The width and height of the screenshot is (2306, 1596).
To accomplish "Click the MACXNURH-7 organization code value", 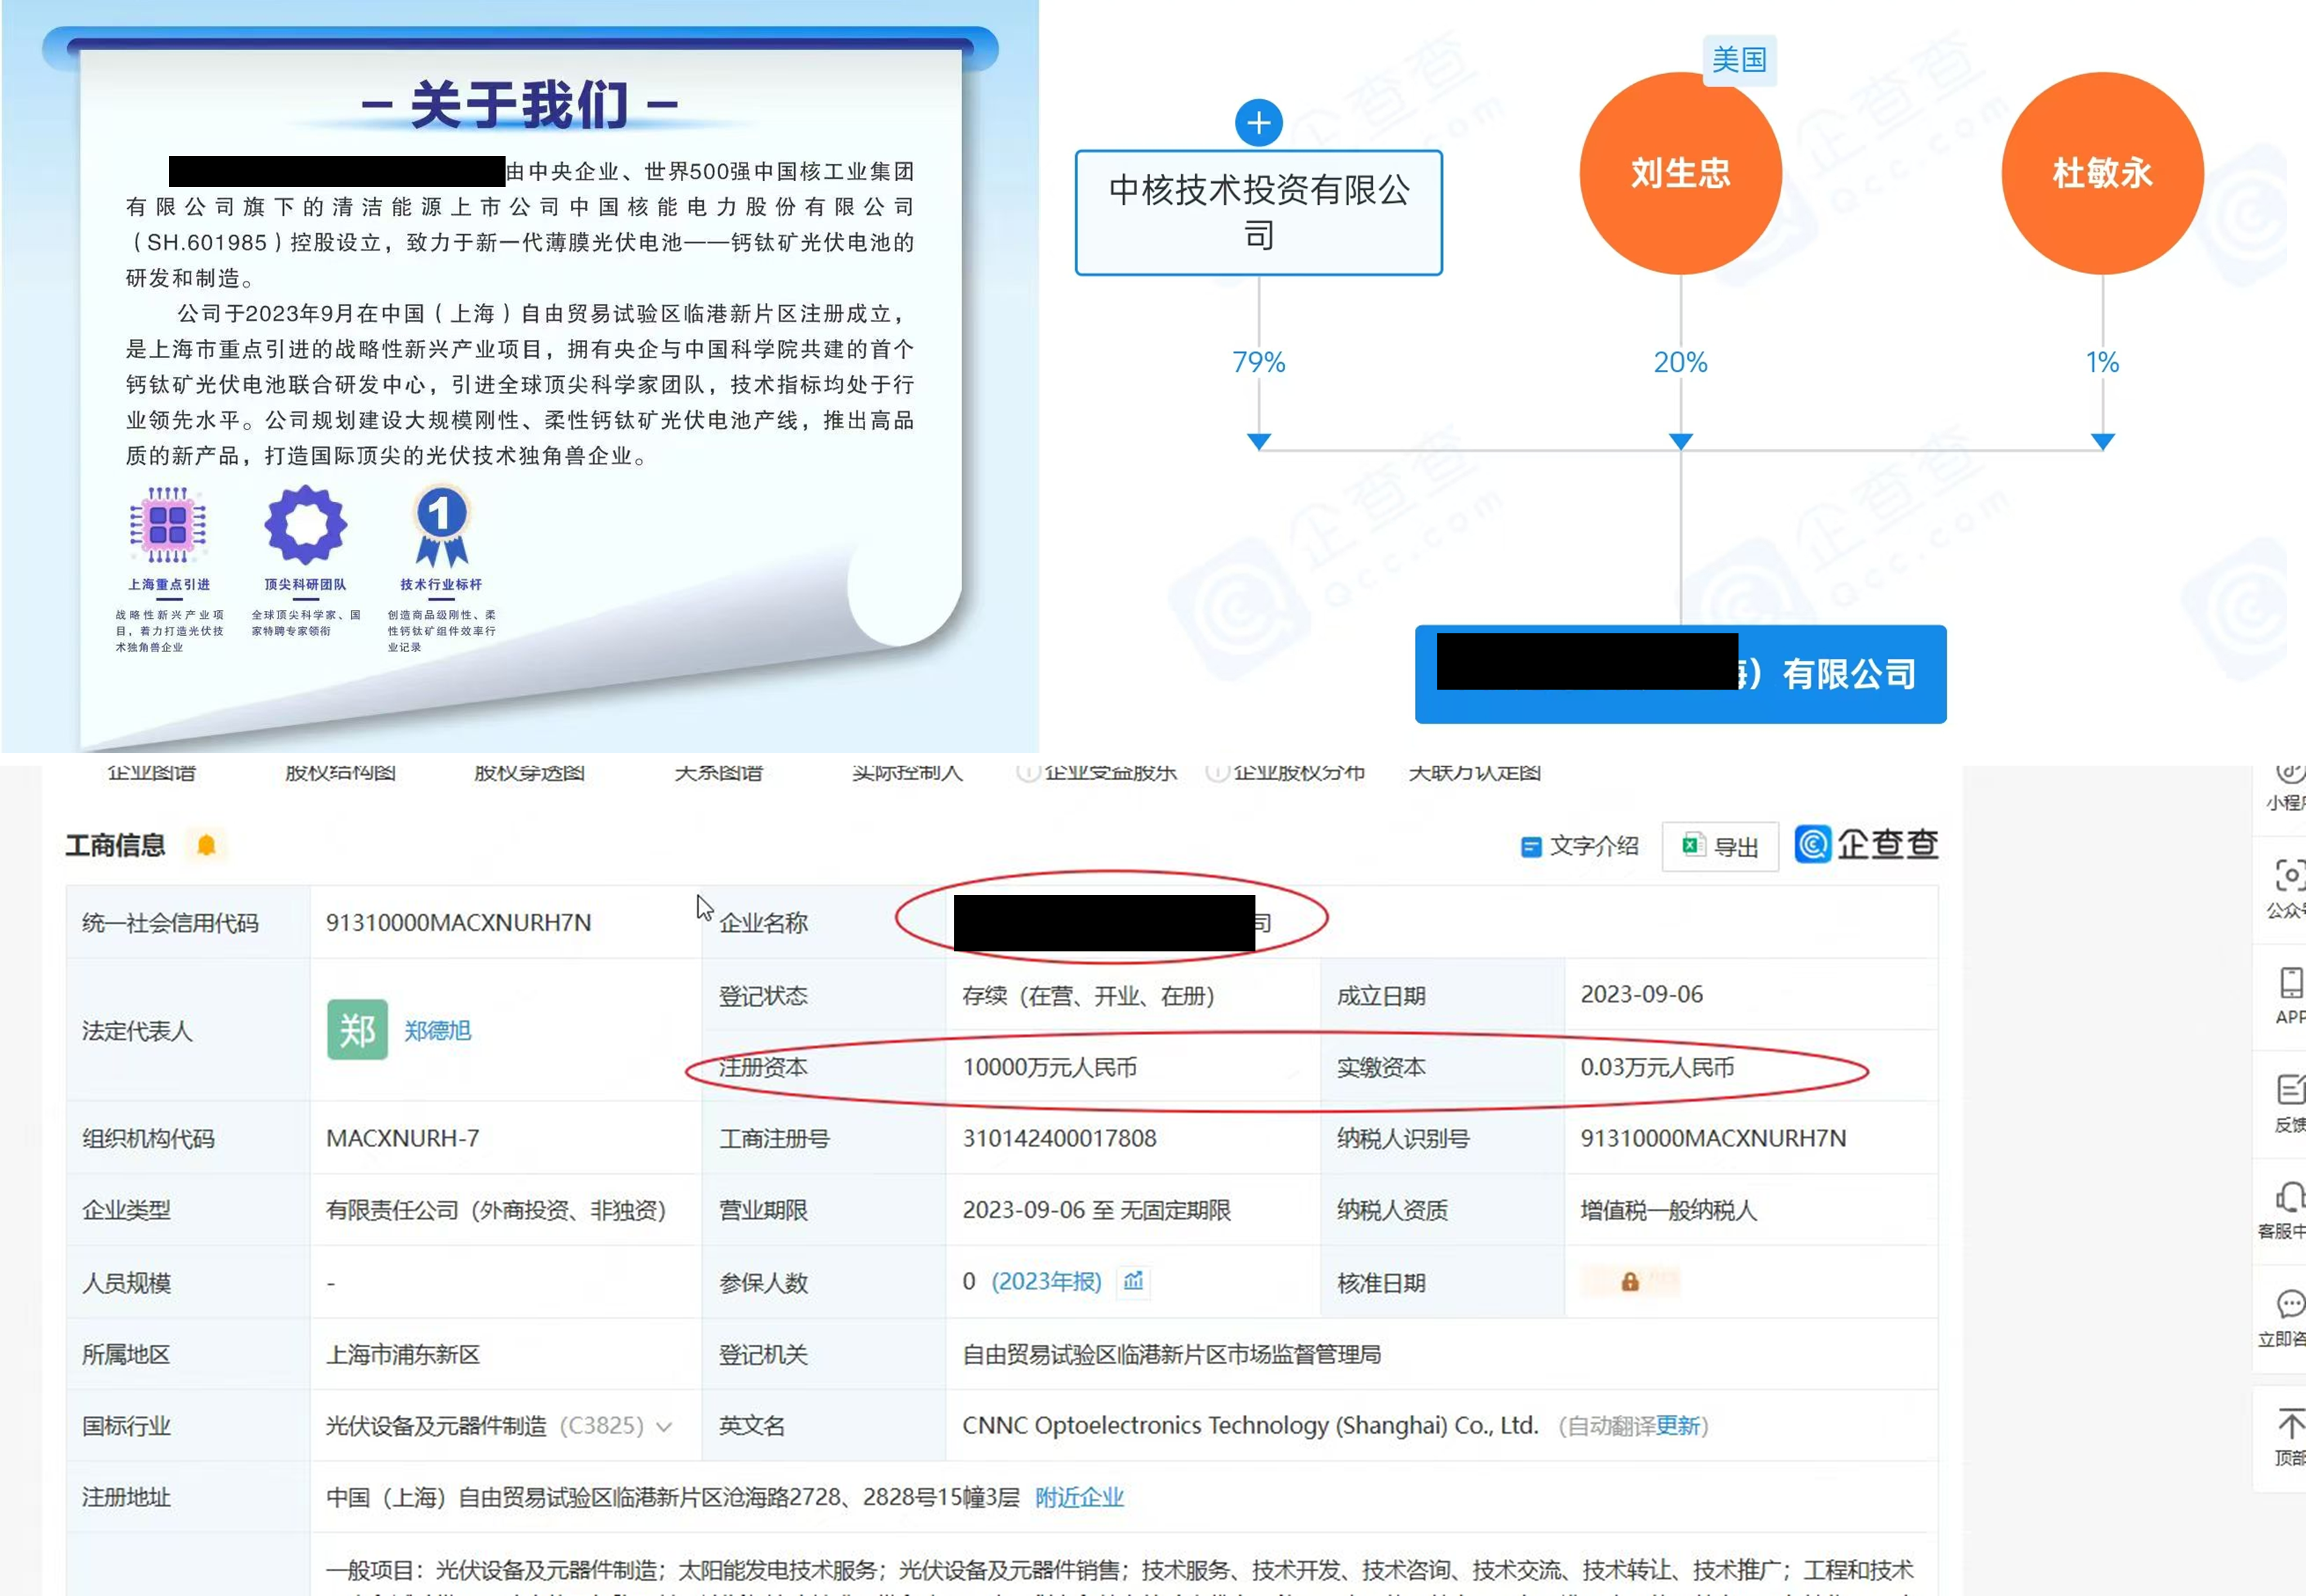I will [402, 1138].
